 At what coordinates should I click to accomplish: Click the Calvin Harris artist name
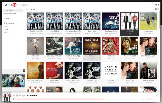click(111, 83)
